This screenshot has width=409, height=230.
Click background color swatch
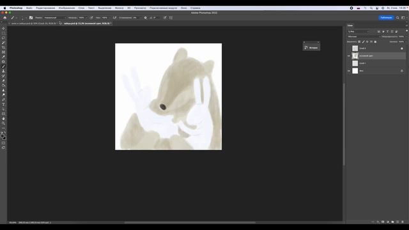coord(4,138)
